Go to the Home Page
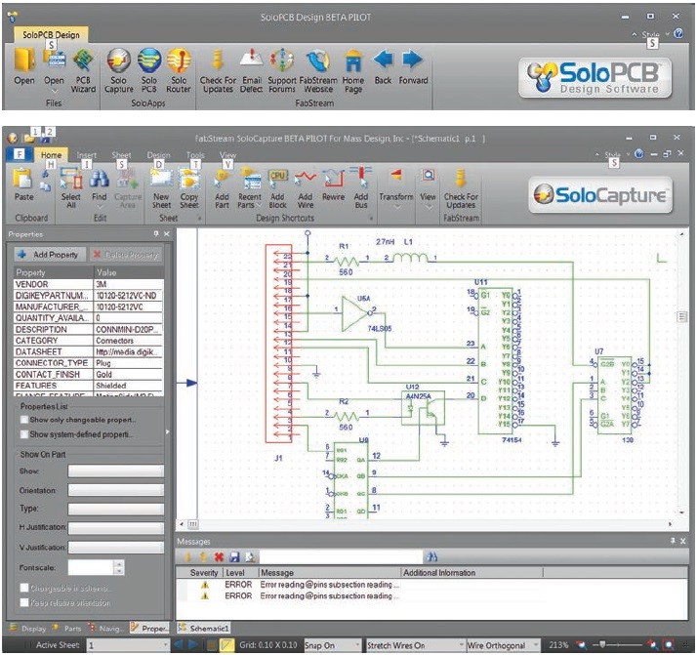697x655 pixels. 353,71
